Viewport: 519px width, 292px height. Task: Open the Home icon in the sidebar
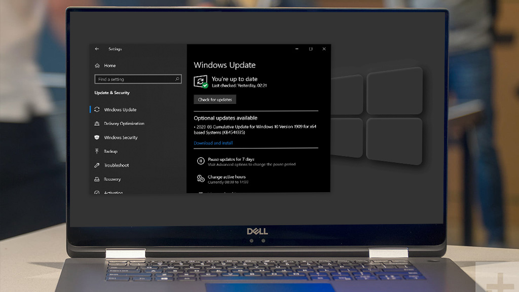pyautogui.click(x=97, y=65)
